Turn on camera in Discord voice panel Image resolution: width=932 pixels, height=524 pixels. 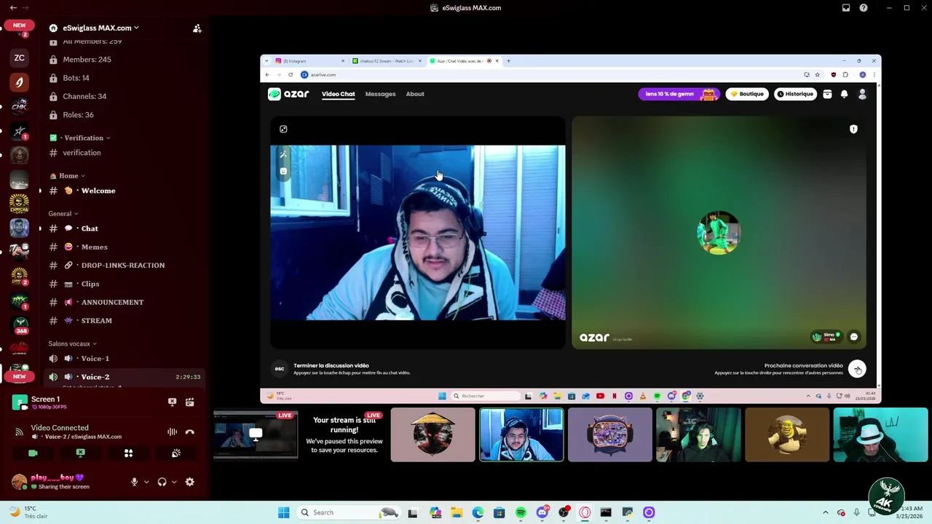[33, 453]
